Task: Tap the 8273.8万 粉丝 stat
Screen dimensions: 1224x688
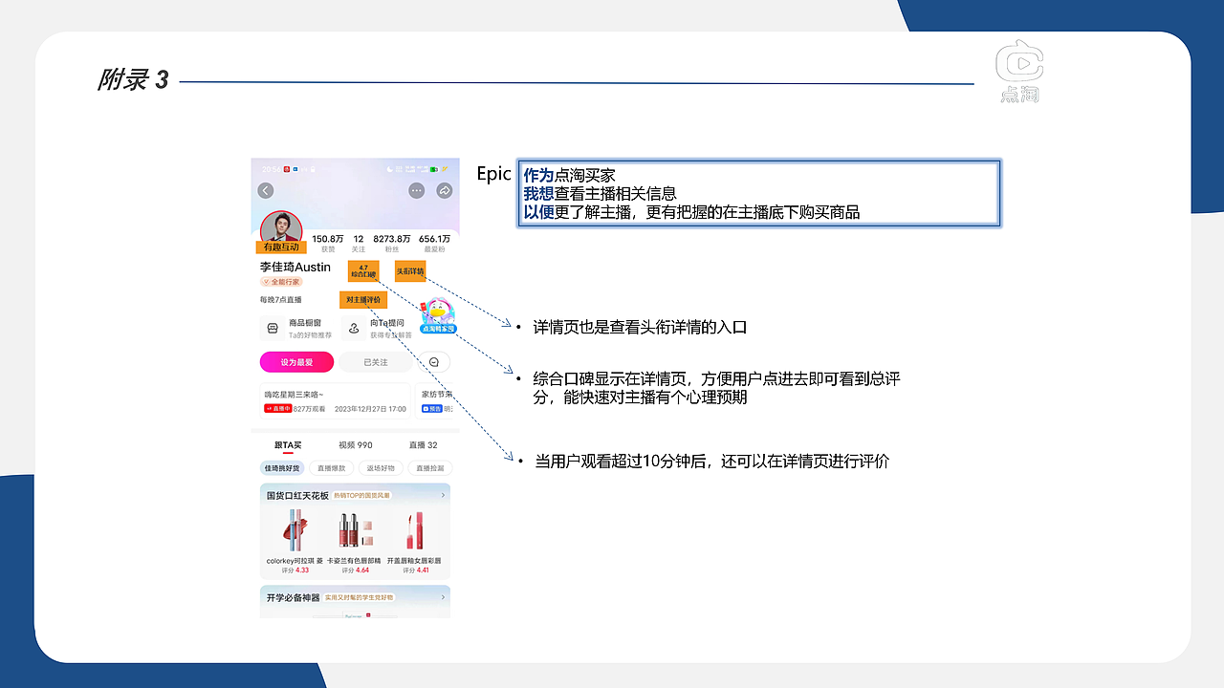Action: point(392,243)
